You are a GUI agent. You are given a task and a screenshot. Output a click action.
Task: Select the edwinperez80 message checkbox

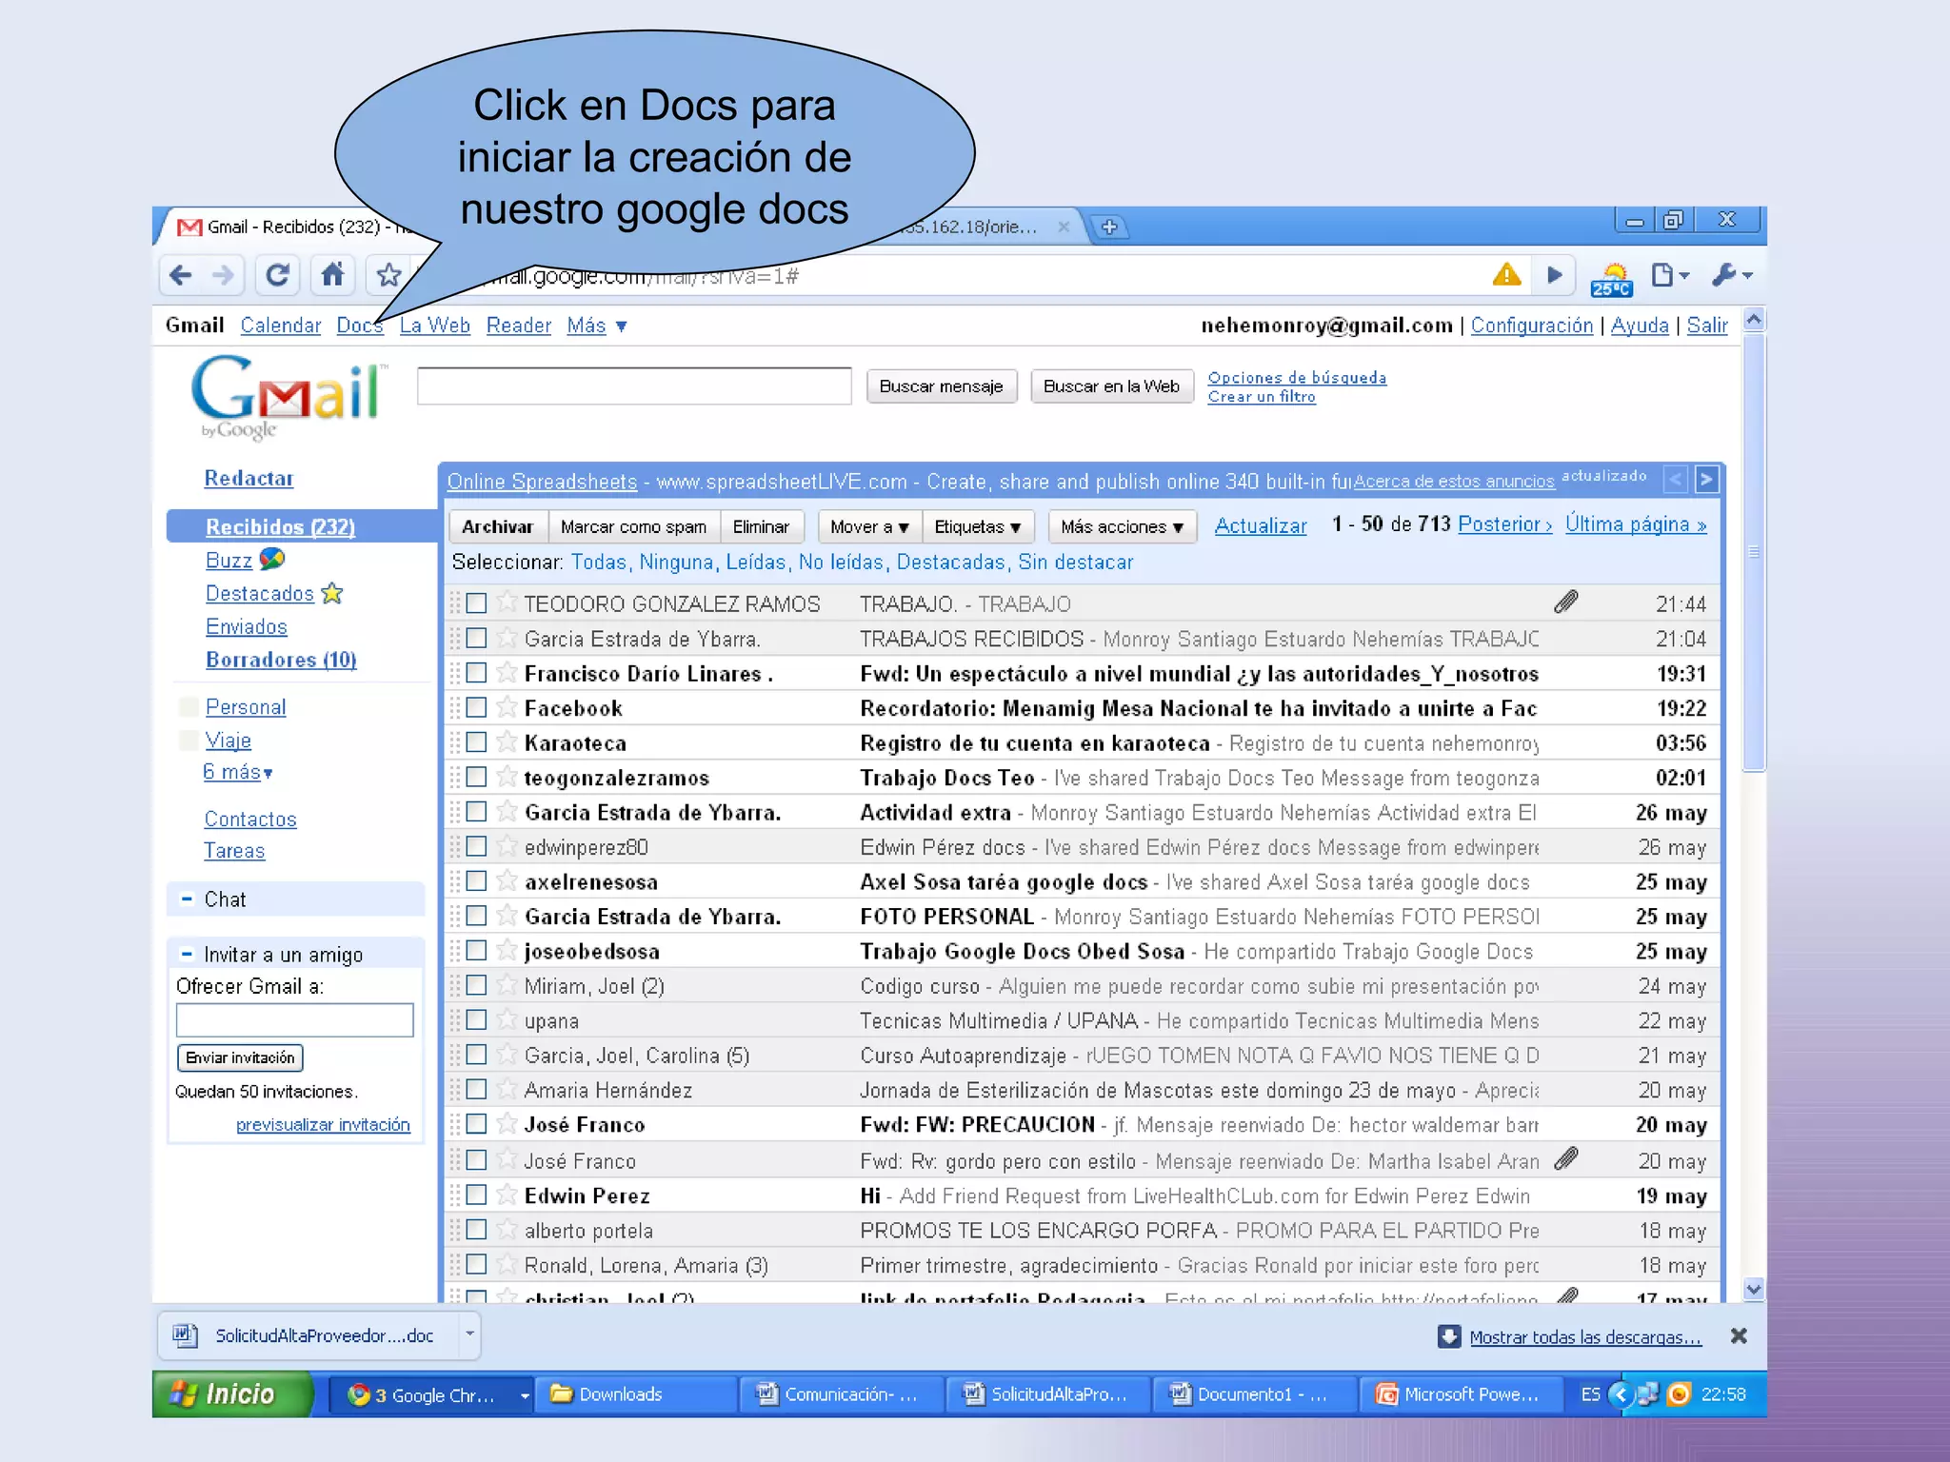click(x=477, y=846)
